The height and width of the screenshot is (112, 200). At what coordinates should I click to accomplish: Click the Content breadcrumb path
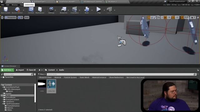click(51, 70)
